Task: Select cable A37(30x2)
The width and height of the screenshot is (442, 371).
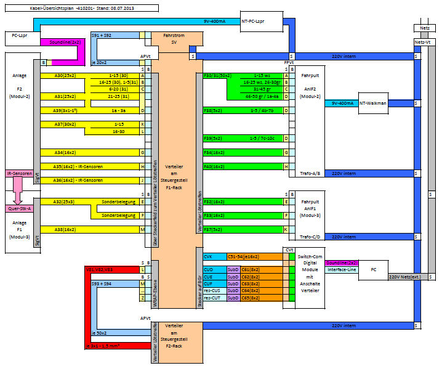Action: [65, 124]
